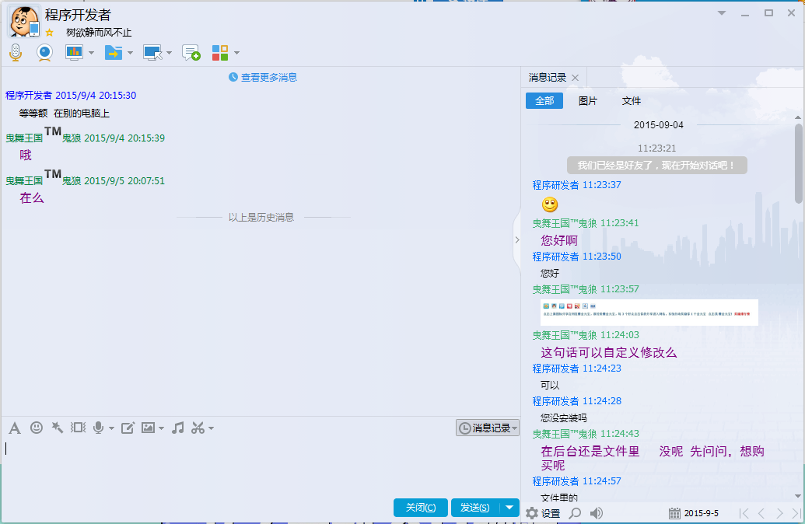The image size is (805, 524).
Task: Switch to the 图片 tab
Action: click(x=587, y=100)
